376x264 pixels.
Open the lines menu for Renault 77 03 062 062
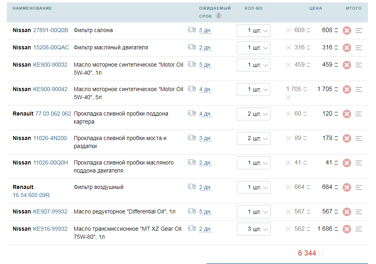click(x=359, y=114)
